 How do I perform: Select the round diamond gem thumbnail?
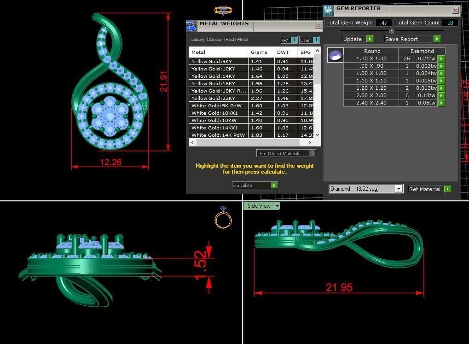(335, 55)
